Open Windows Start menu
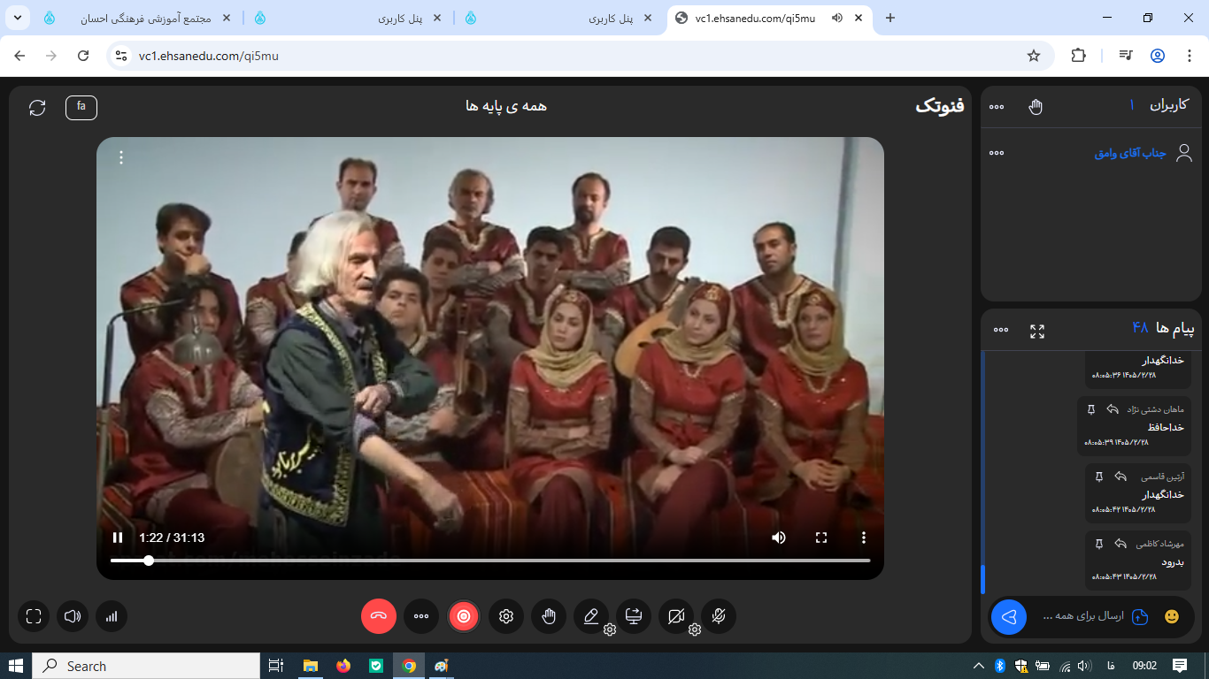The width and height of the screenshot is (1209, 679). pyautogui.click(x=15, y=666)
